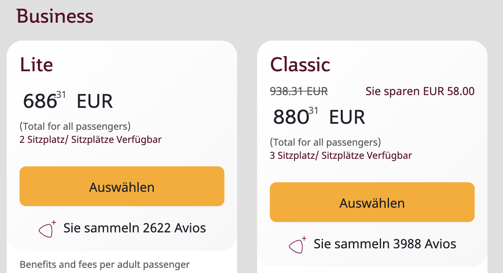Select the Lite fare with Auswählen

[x=122, y=186]
